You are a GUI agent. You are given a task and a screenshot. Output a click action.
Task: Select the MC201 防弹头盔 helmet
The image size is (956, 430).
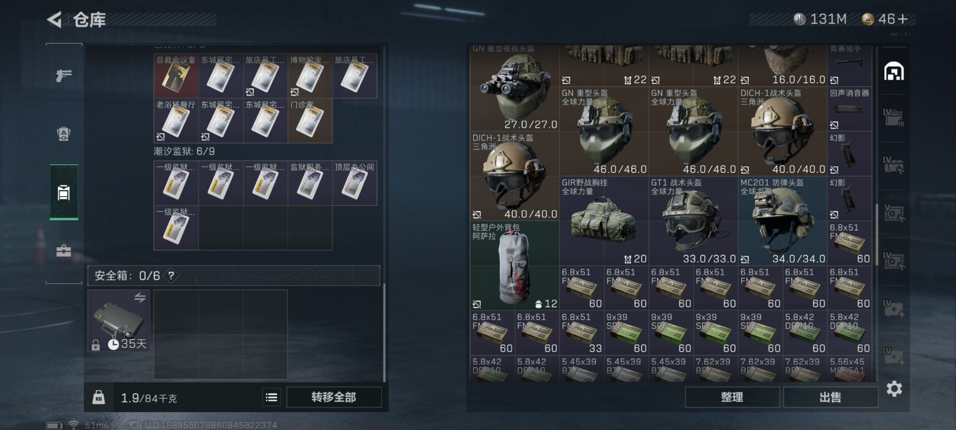(783, 221)
